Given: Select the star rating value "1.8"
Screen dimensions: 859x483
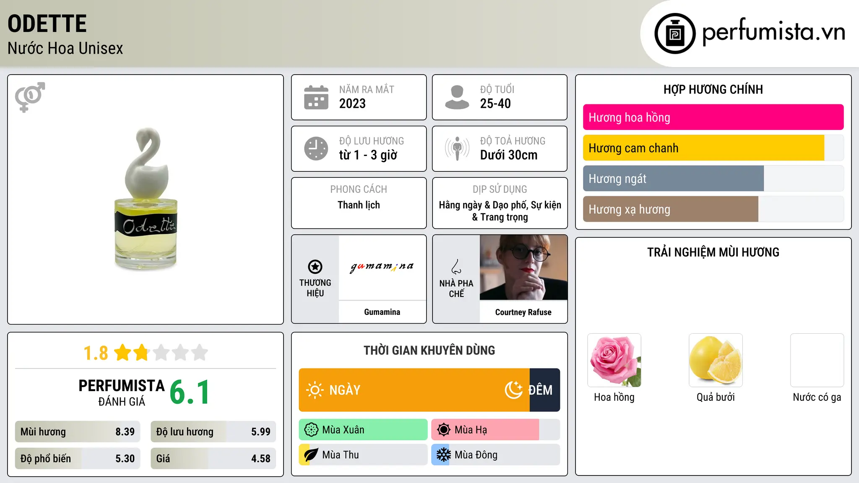Looking at the screenshot, I should [x=96, y=353].
